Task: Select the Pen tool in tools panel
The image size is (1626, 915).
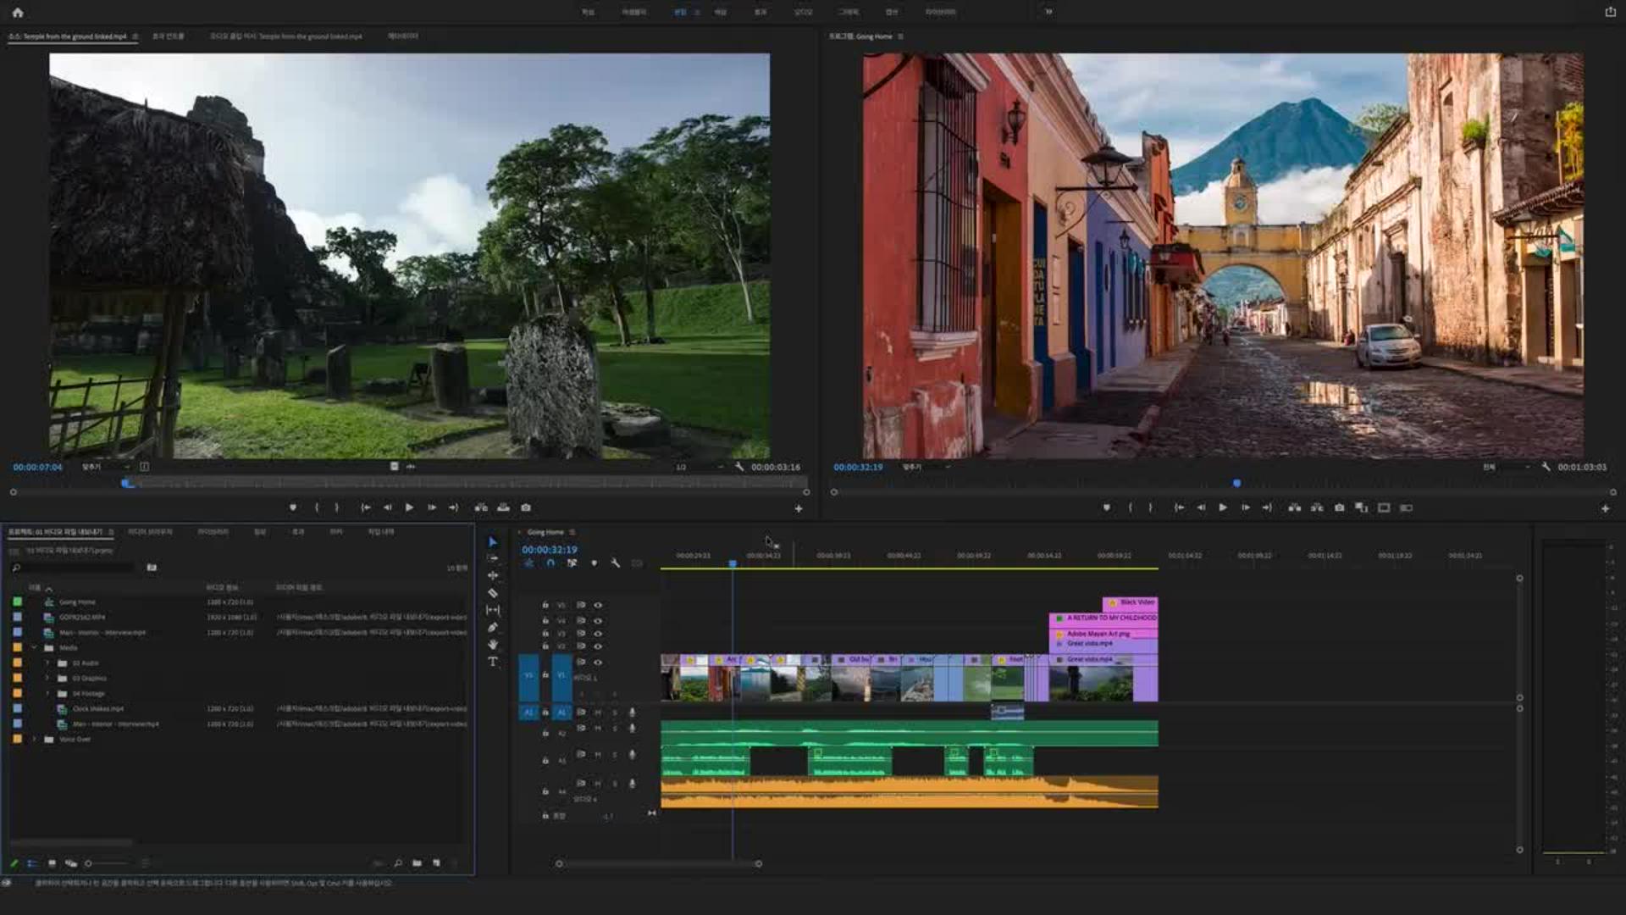Action: click(x=493, y=628)
